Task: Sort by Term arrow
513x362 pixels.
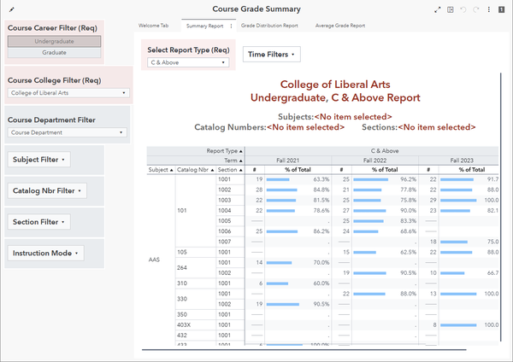Action: [x=241, y=161]
